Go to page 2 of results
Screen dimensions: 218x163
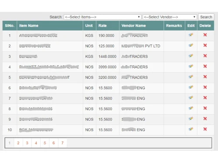tap(18, 143)
